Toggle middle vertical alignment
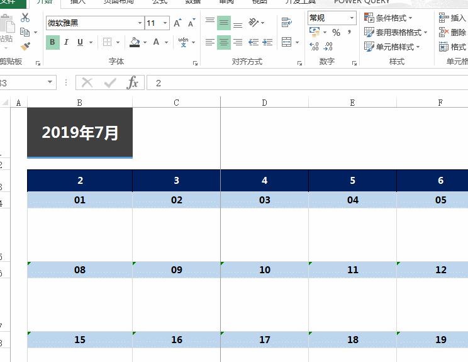 pyautogui.click(x=223, y=23)
